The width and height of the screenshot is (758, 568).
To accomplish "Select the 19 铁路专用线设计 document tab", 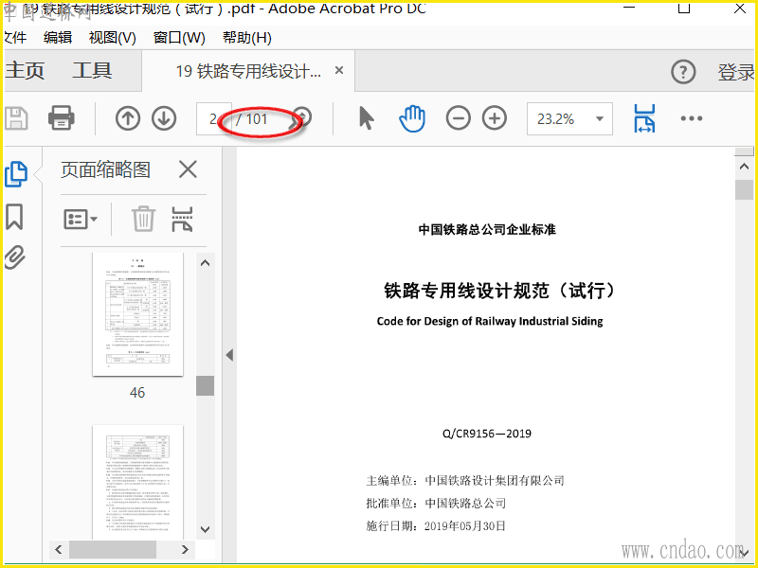I will tap(248, 71).
